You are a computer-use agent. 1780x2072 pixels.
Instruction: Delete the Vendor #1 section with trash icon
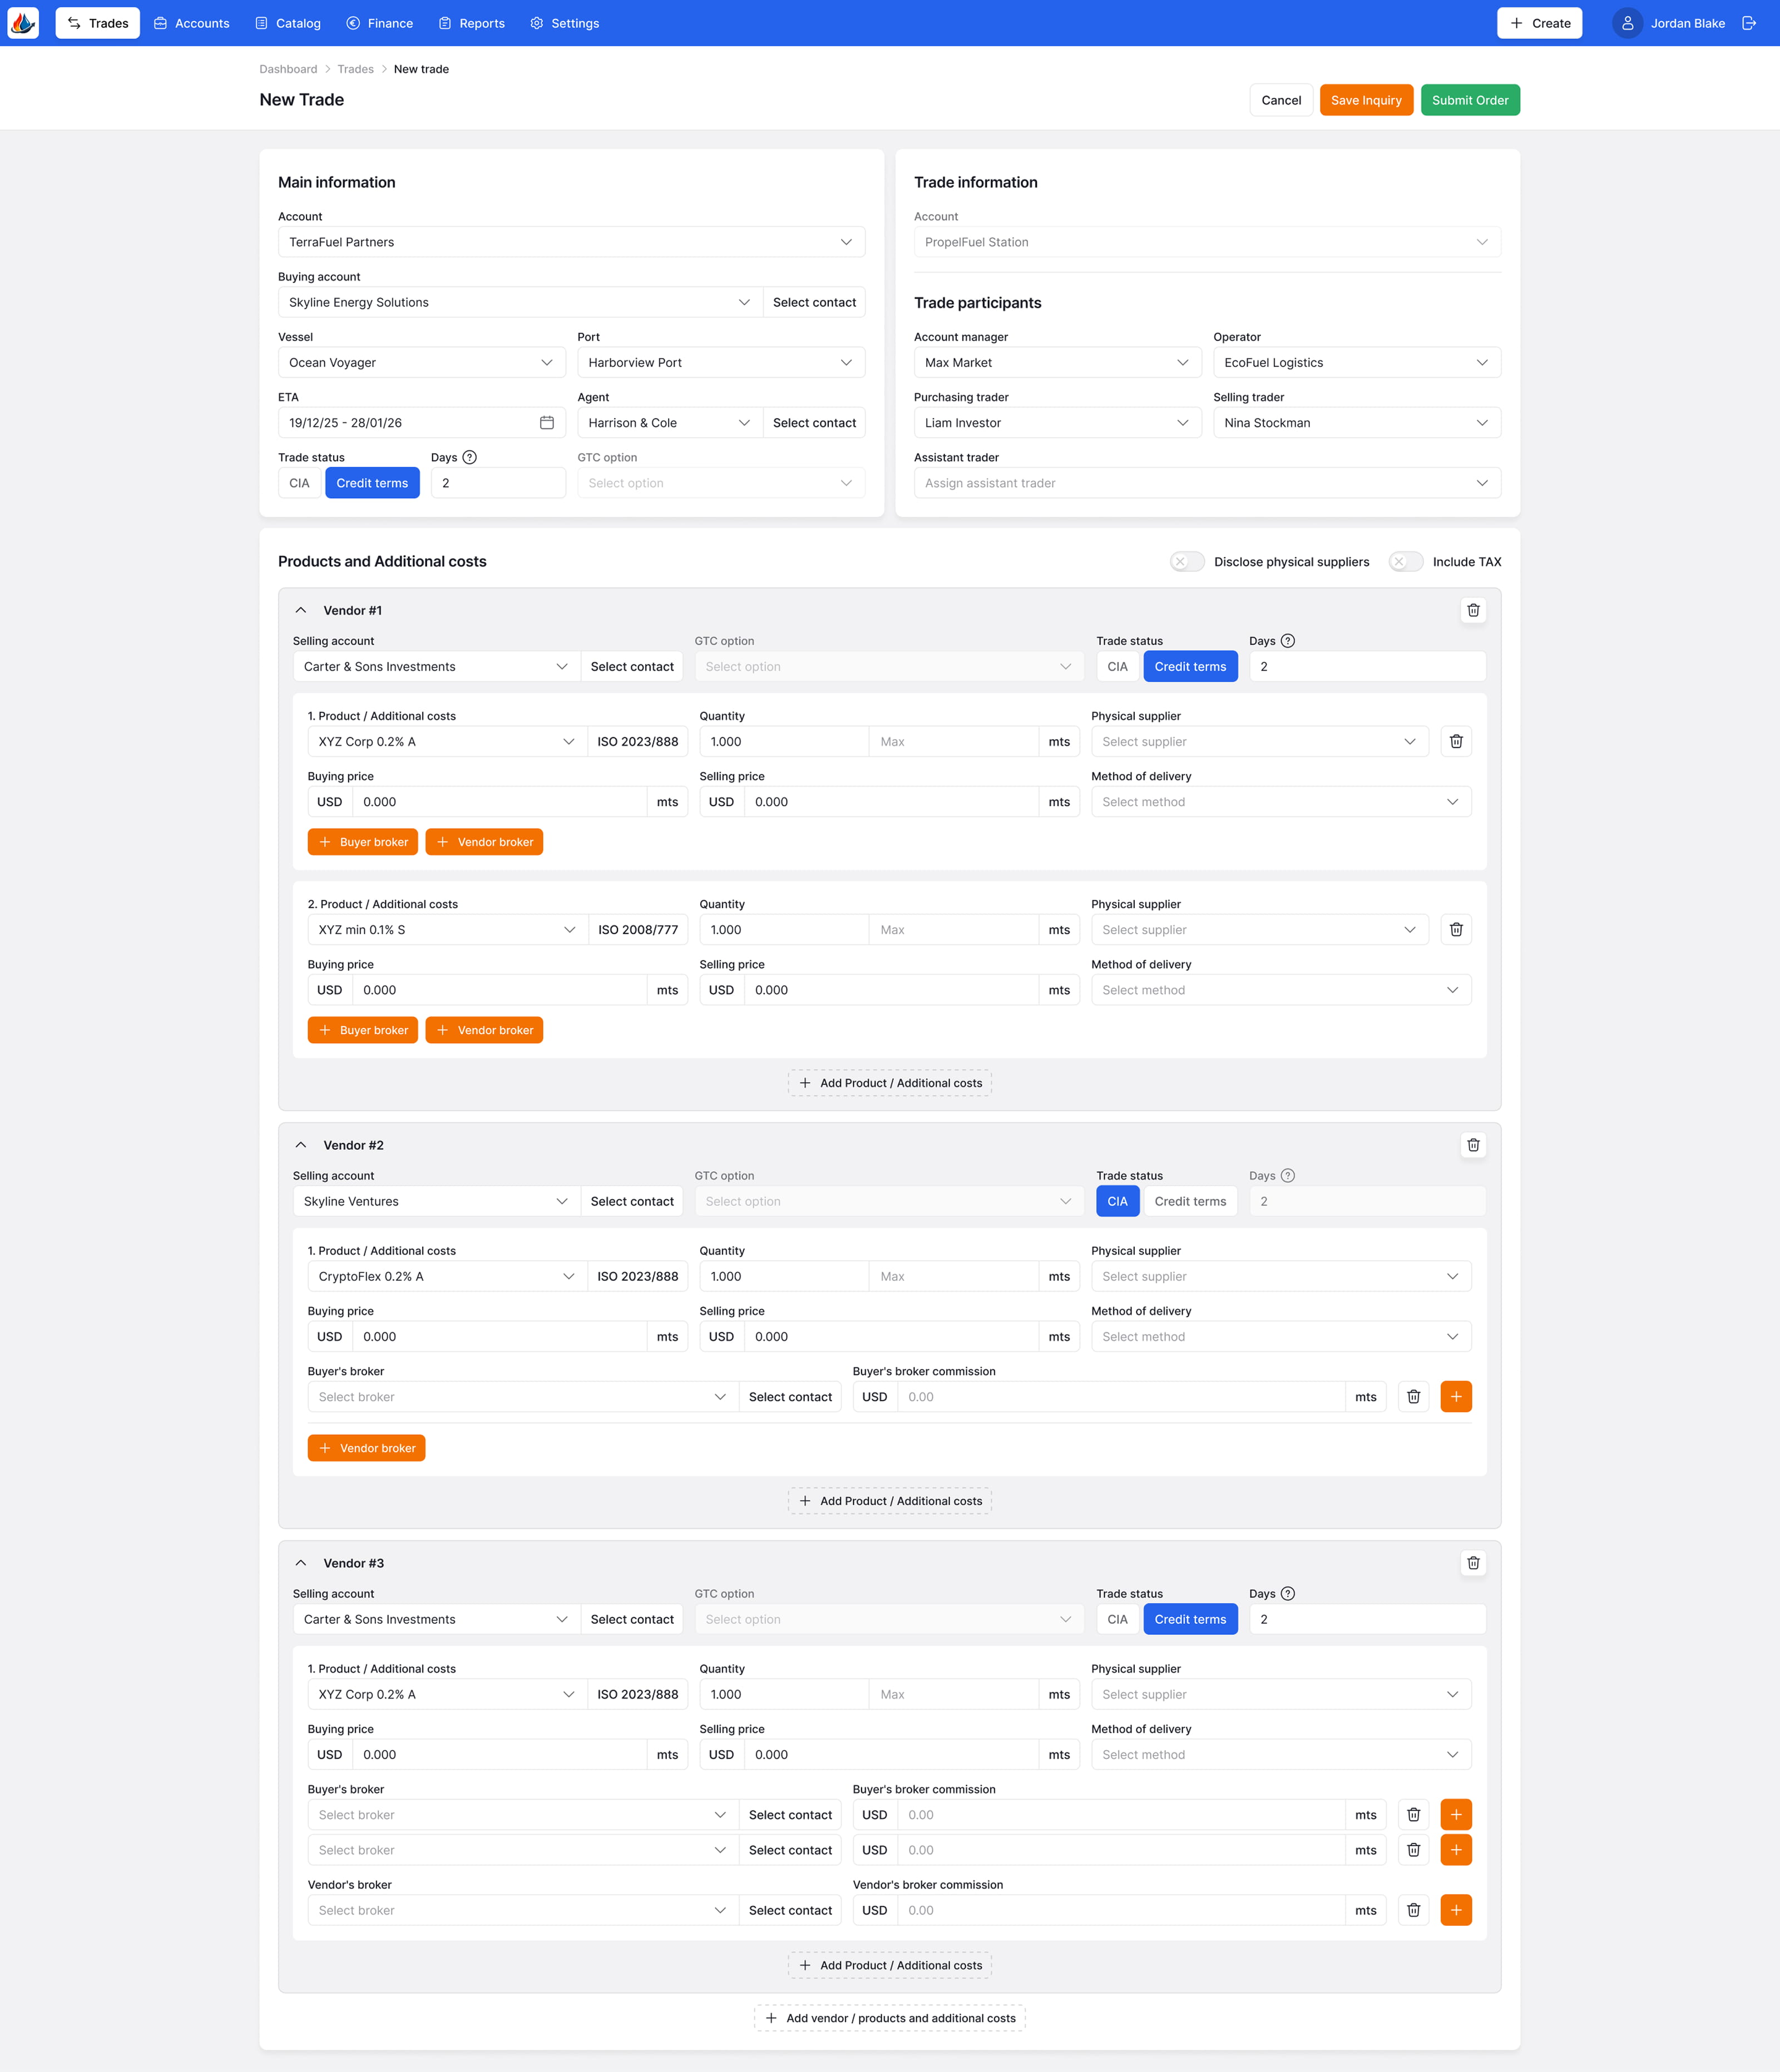[x=1473, y=610]
